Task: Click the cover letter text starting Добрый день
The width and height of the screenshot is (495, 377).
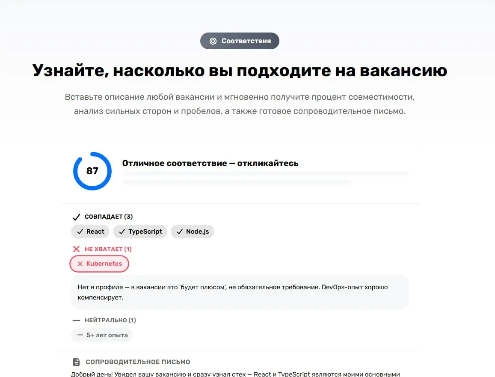Action: 235,374
